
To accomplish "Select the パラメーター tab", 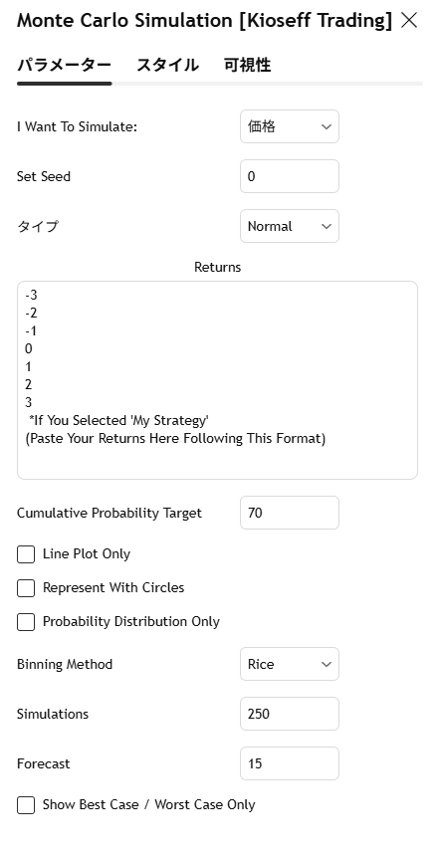I will click(x=64, y=65).
